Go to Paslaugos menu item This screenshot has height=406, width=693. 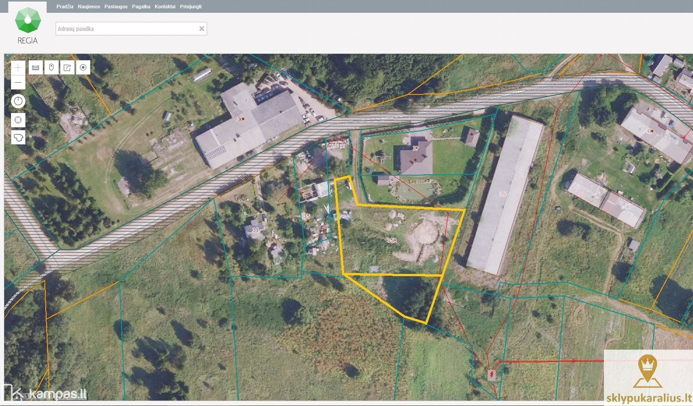[x=116, y=7]
